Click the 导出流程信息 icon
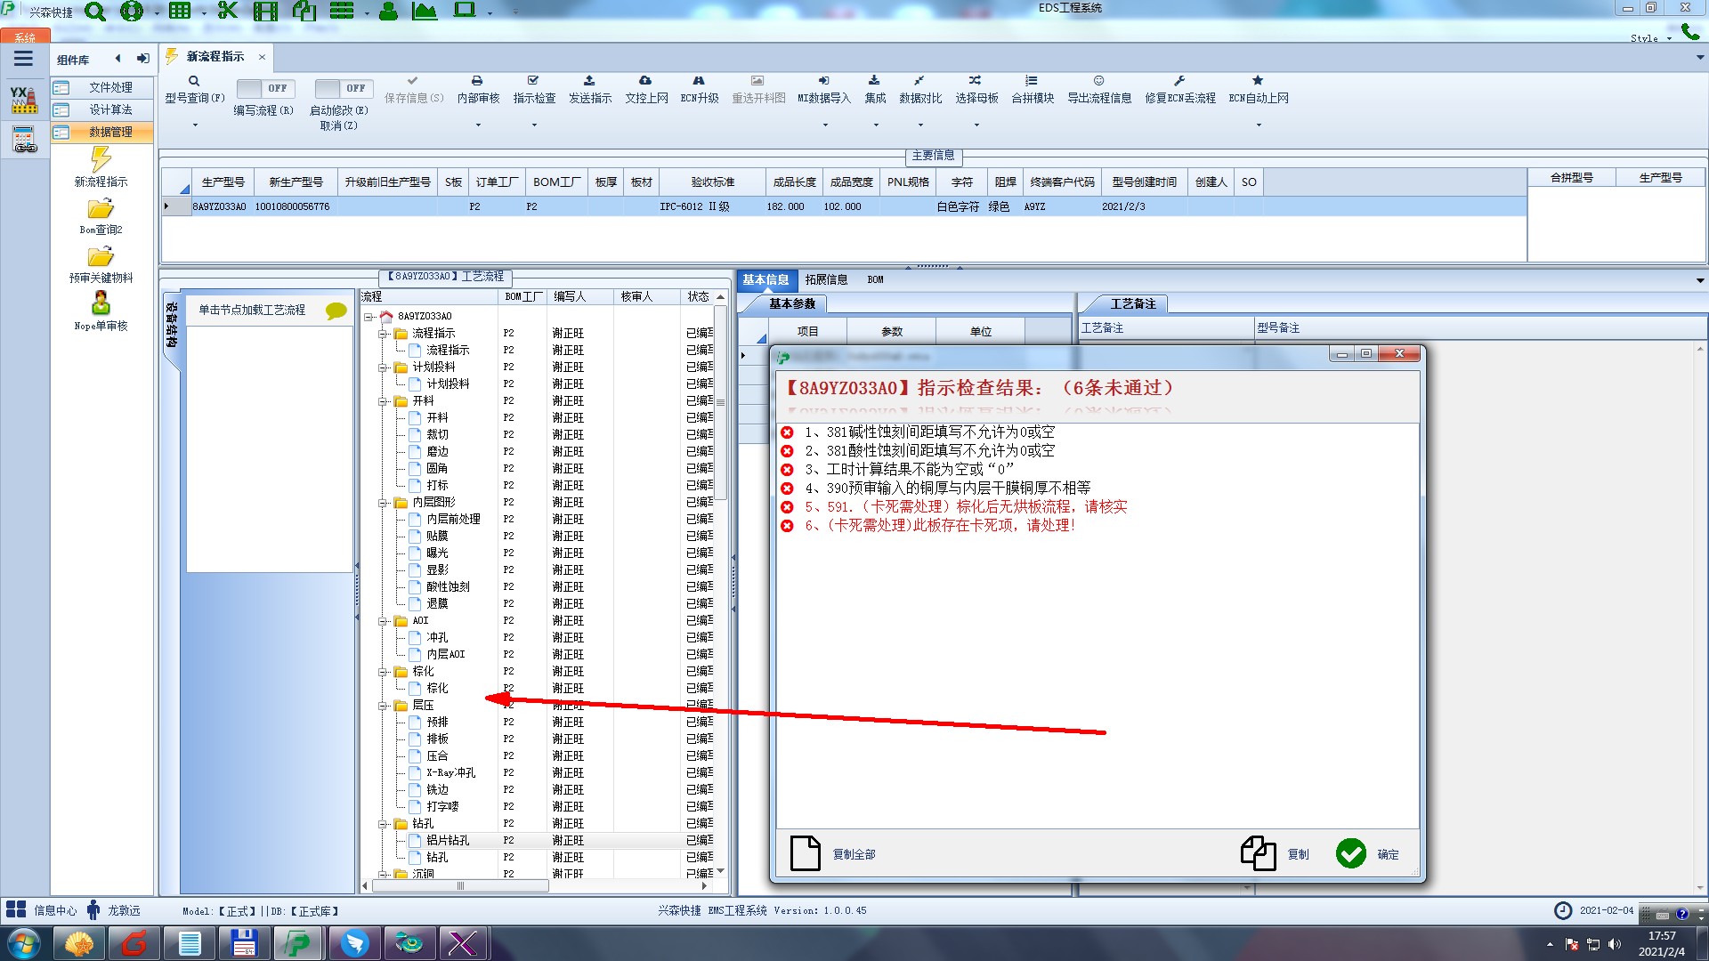The height and width of the screenshot is (961, 1709). 1098,81
